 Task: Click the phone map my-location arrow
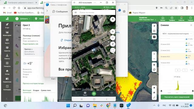(112, 44)
